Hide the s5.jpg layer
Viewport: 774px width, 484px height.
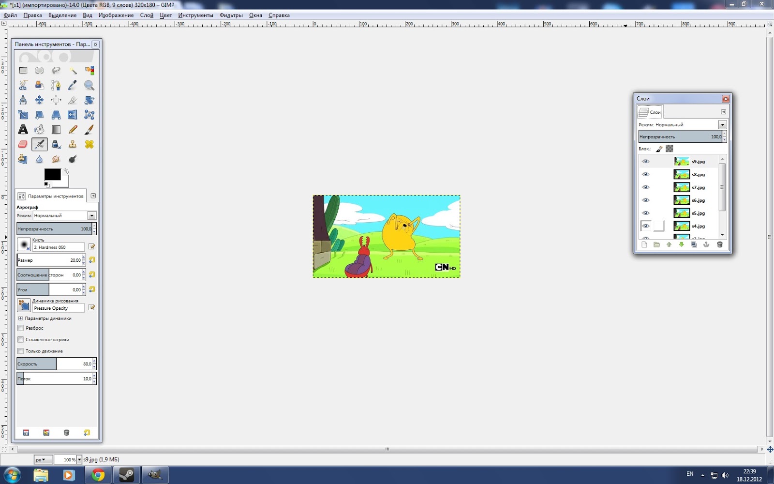pyautogui.click(x=645, y=213)
